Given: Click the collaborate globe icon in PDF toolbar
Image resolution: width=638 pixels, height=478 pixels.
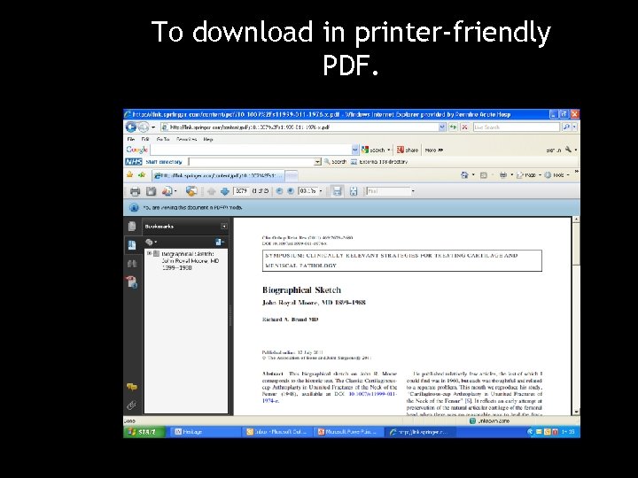Looking at the screenshot, I should [191, 191].
